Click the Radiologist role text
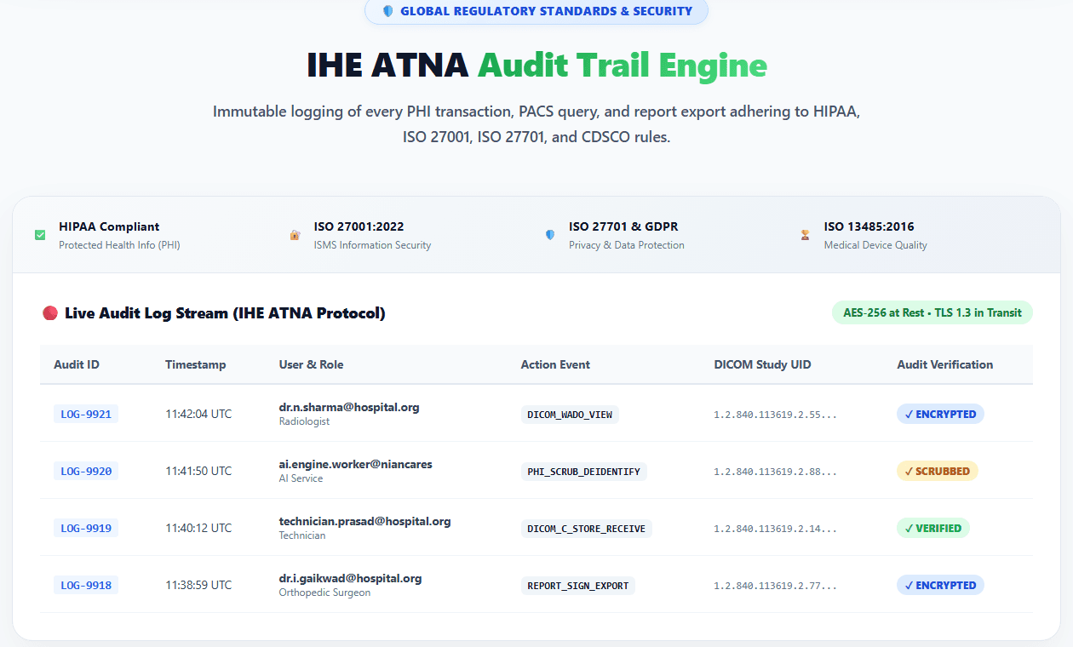Screen dimensions: 1073x647 304,421
